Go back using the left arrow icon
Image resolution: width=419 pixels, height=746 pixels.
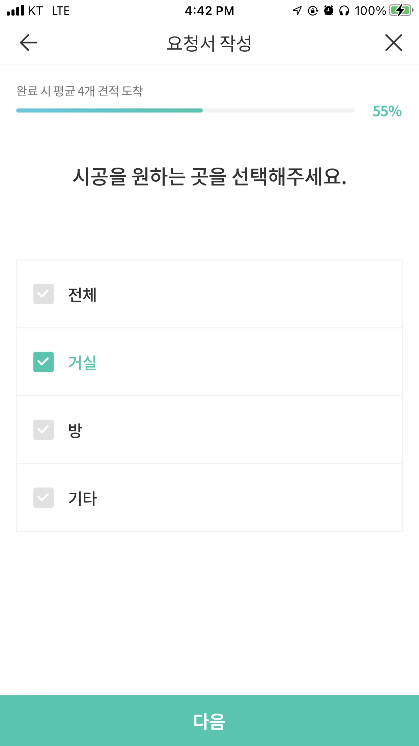[x=28, y=43]
